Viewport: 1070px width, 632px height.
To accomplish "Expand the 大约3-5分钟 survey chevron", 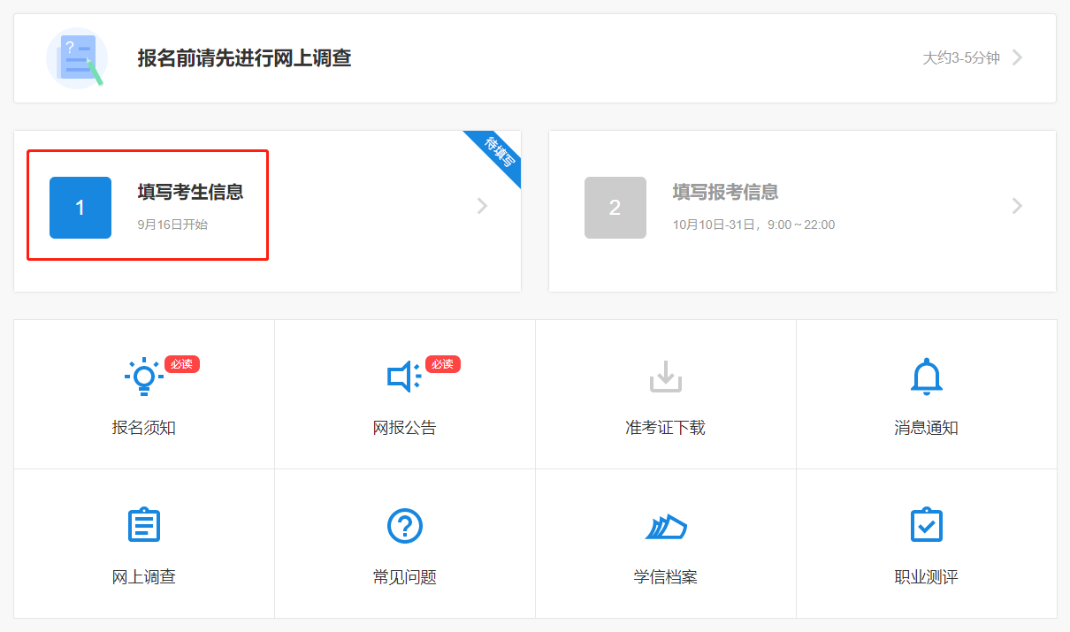I will [x=1019, y=57].
